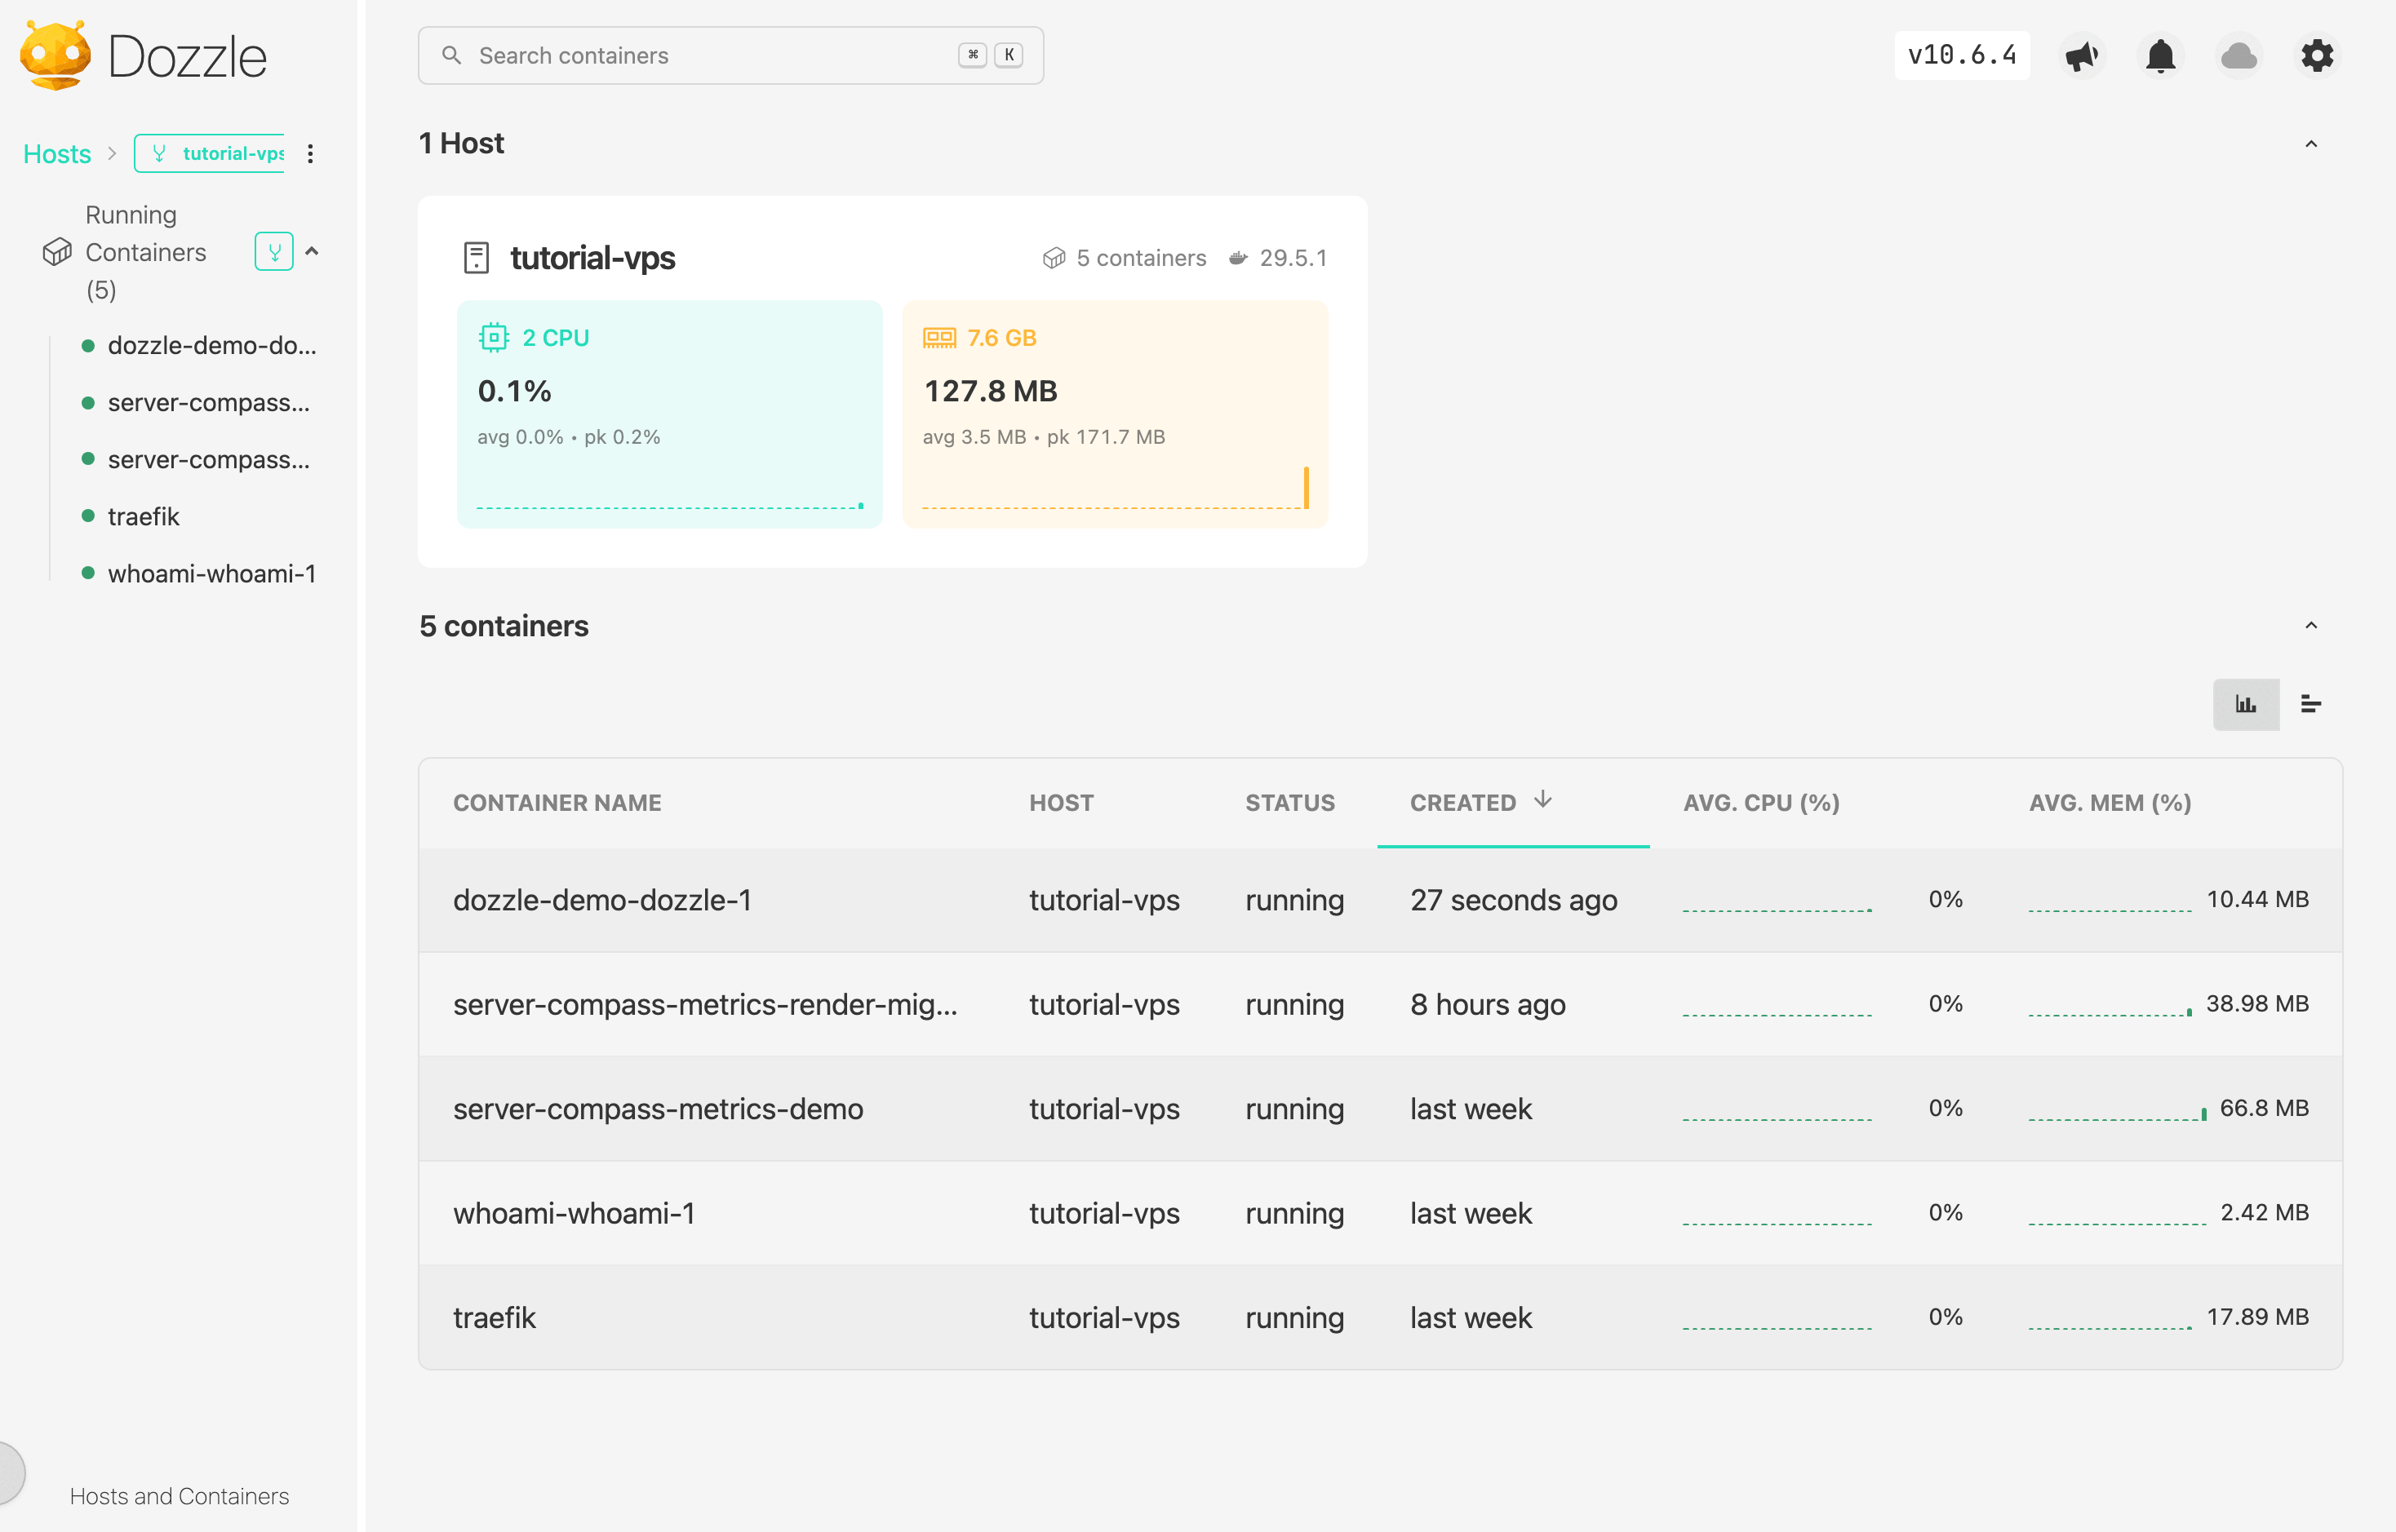Click the cloud status icon
The height and width of the screenshot is (1532, 2396).
point(2238,55)
